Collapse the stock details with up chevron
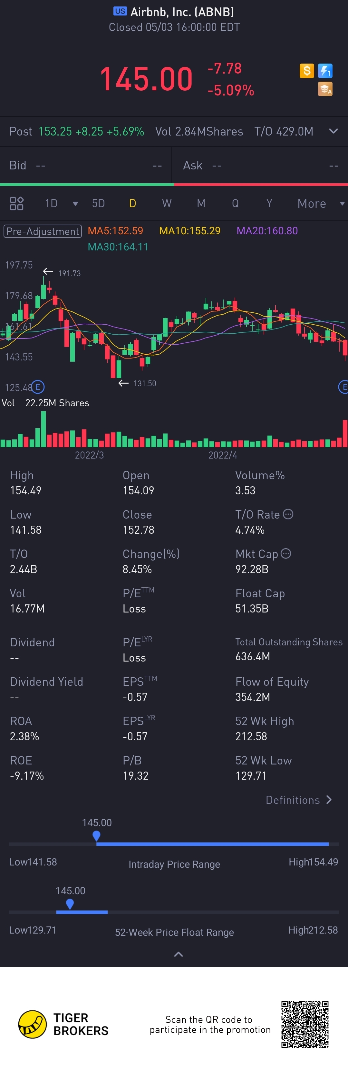 coord(178,954)
